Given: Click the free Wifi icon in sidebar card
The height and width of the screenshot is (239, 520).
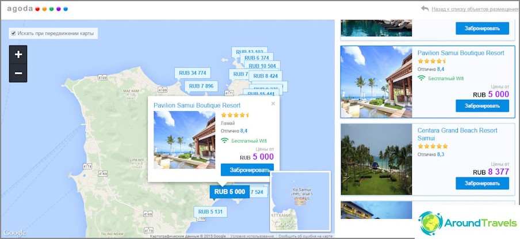Looking at the screenshot, I should point(422,78).
